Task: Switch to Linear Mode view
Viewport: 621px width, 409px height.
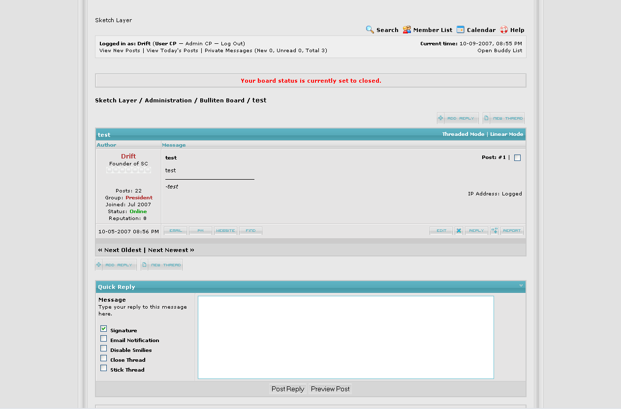Action: point(506,134)
